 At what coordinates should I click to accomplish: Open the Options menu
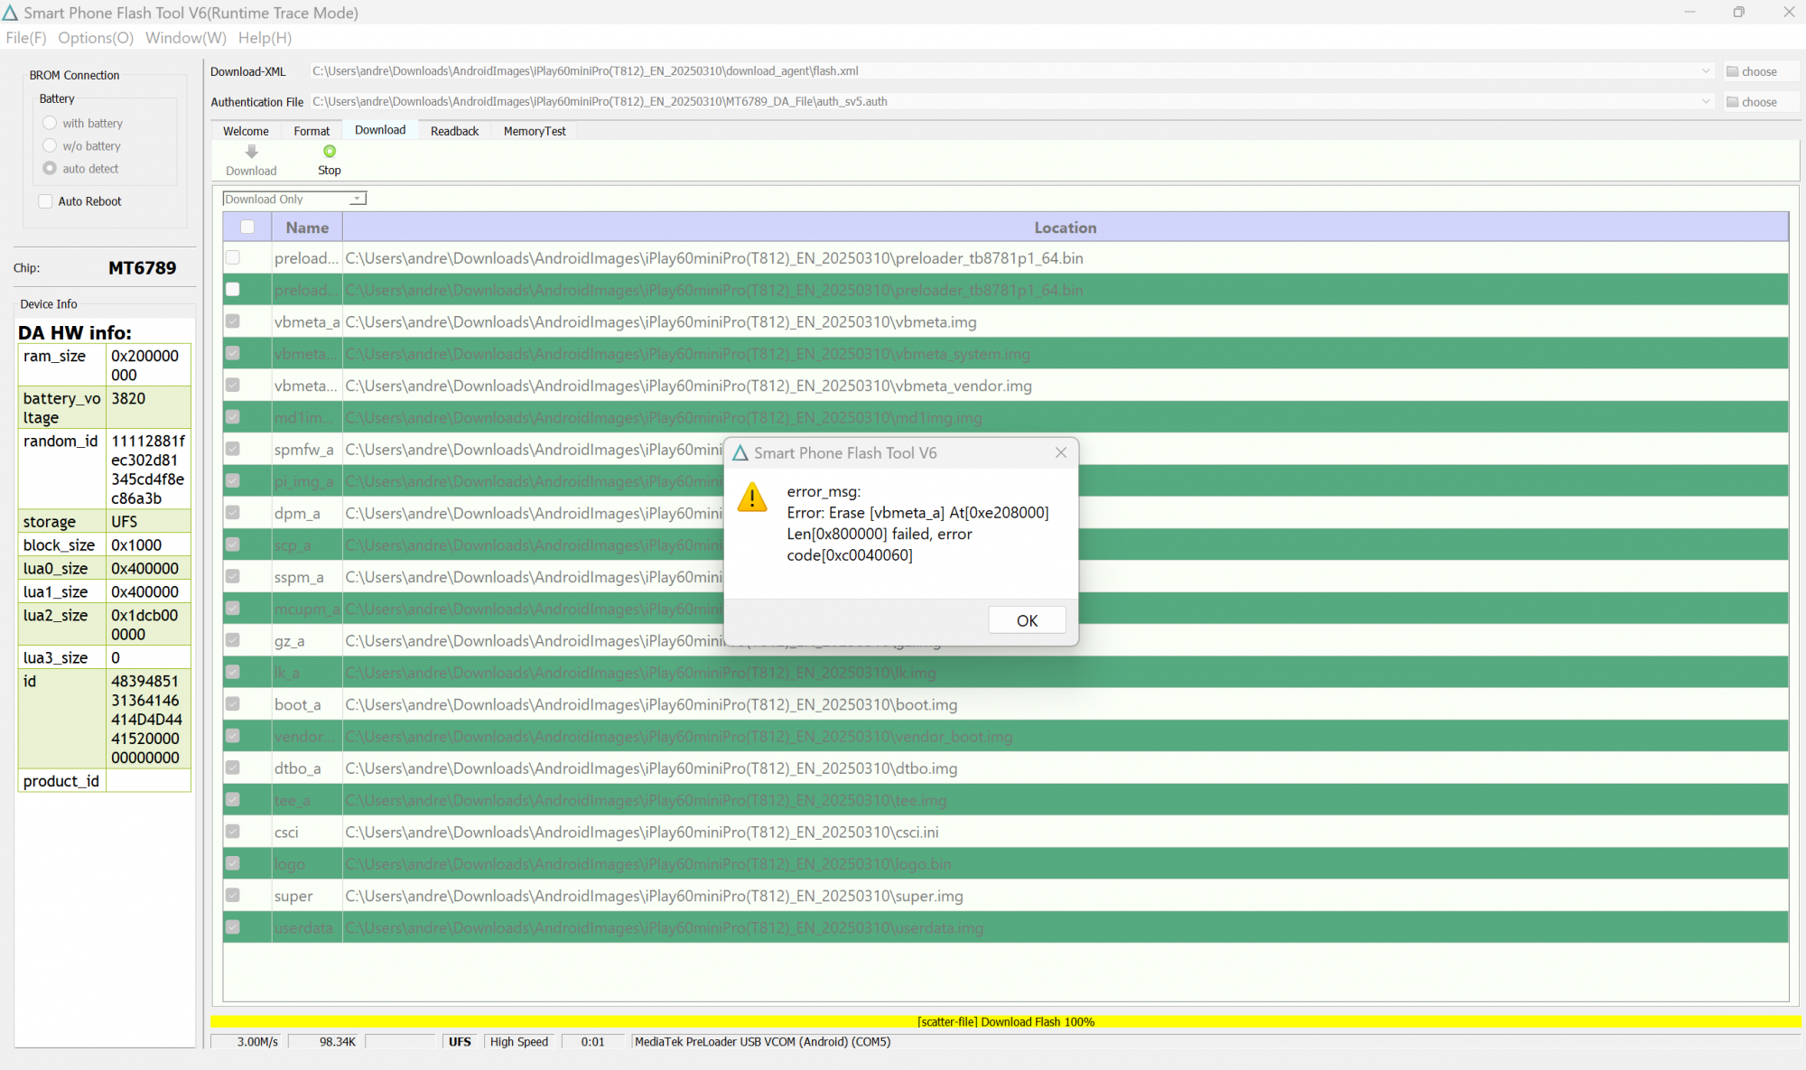95,37
